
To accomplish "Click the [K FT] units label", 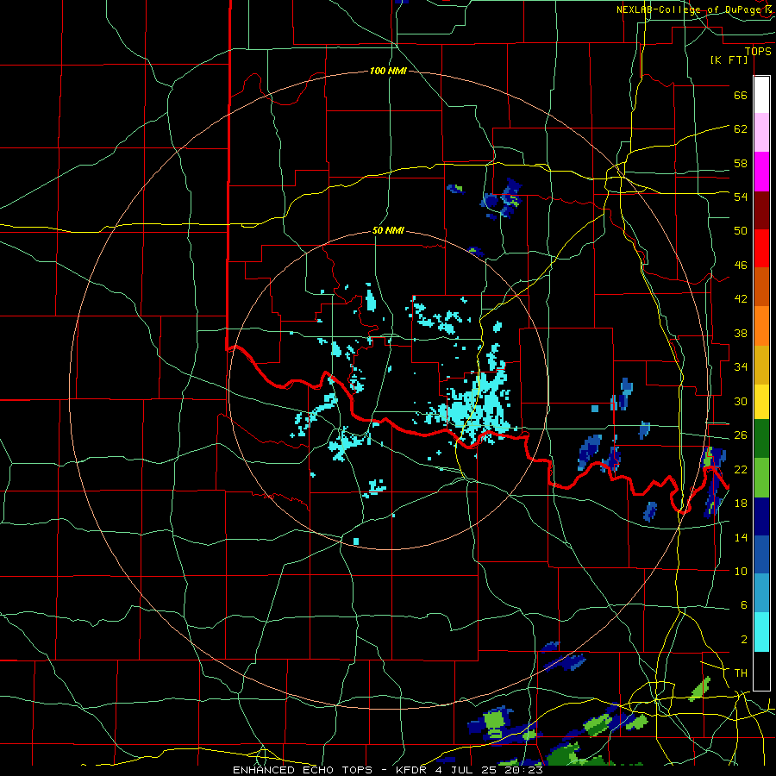I will [x=729, y=59].
